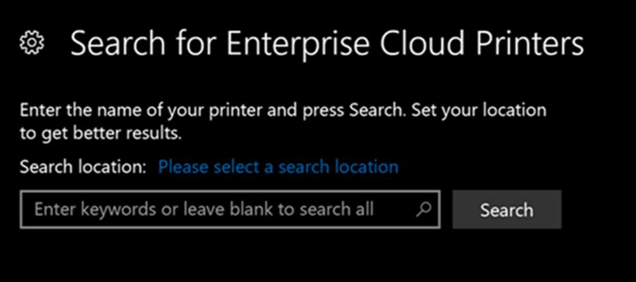Click the placeholder text 'leave blank to search all'

coord(278,210)
